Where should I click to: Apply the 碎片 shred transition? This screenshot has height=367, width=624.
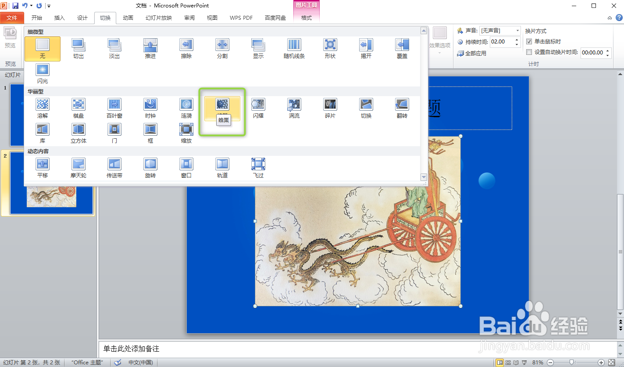tap(330, 108)
